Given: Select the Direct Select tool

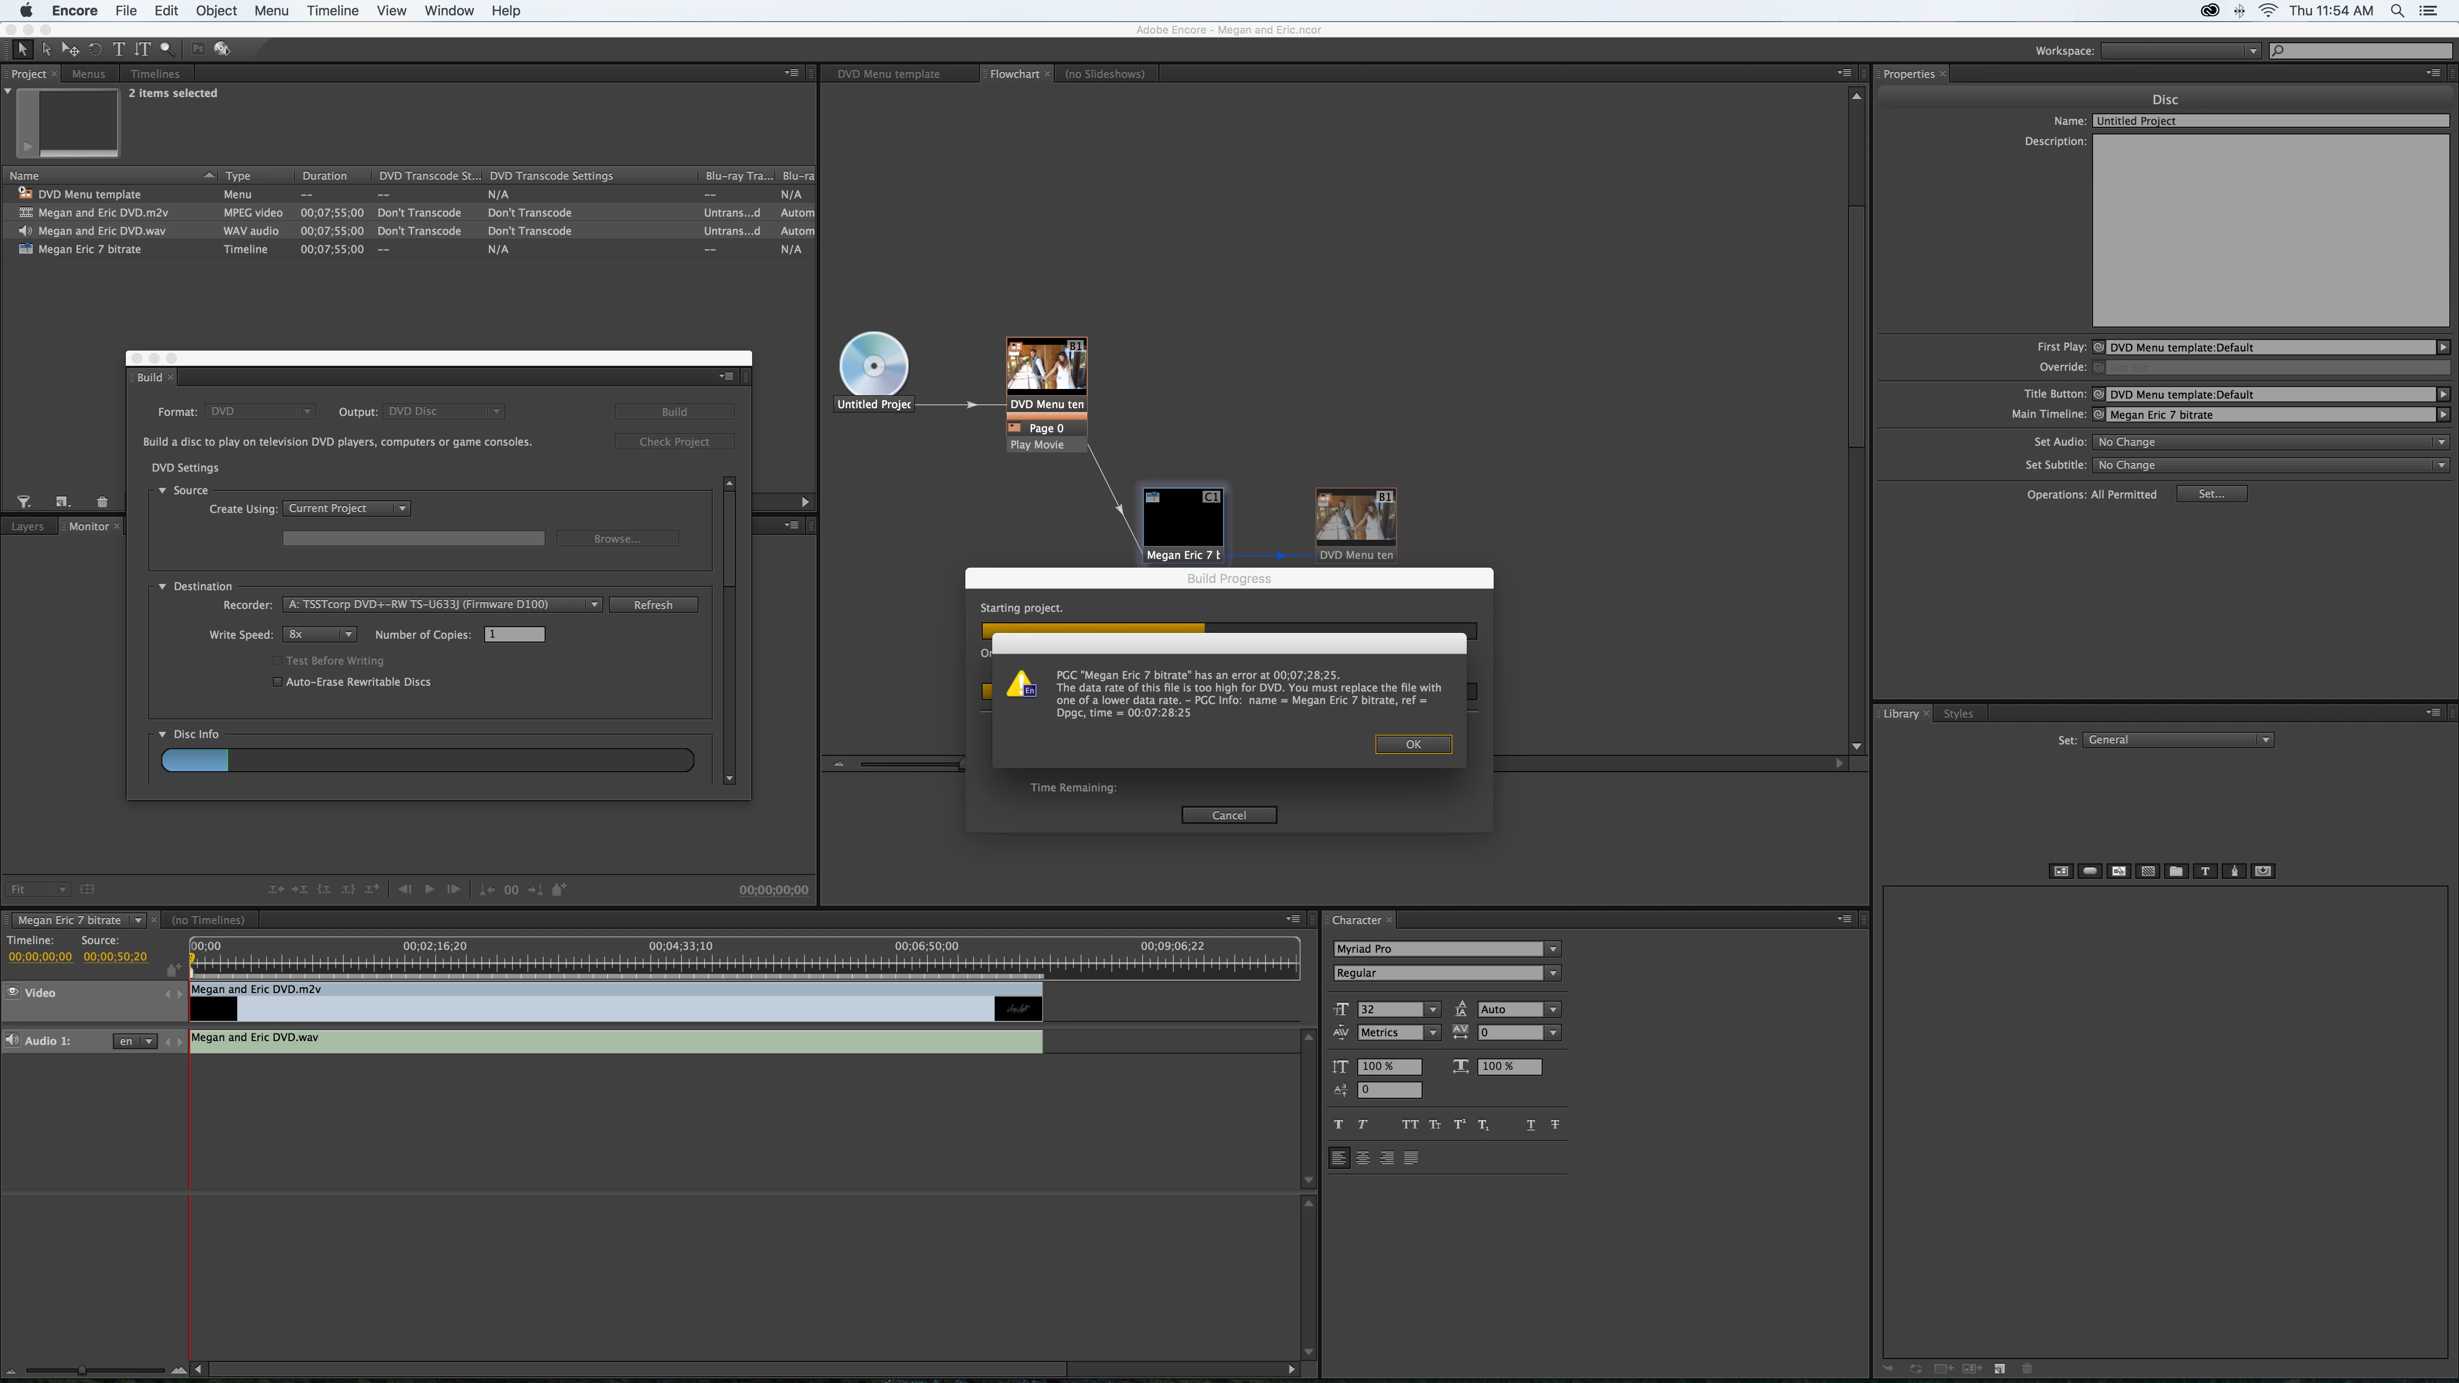Looking at the screenshot, I should tap(46, 49).
